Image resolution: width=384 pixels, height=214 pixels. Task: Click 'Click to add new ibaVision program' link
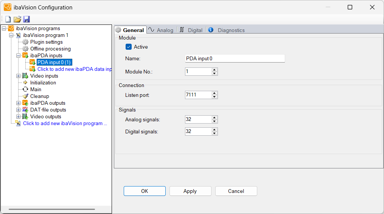pos(65,123)
